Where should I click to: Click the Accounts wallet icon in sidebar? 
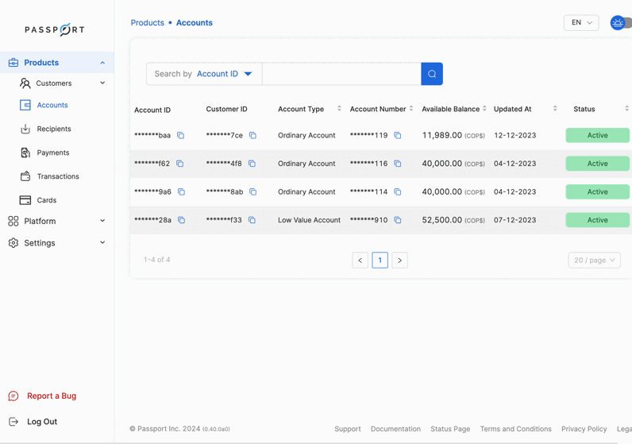point(25,105)
